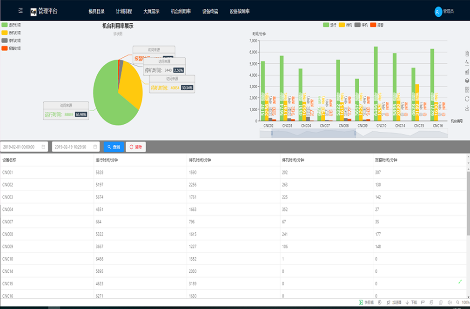Click the 设备名称 column header

tap(9, 160)
